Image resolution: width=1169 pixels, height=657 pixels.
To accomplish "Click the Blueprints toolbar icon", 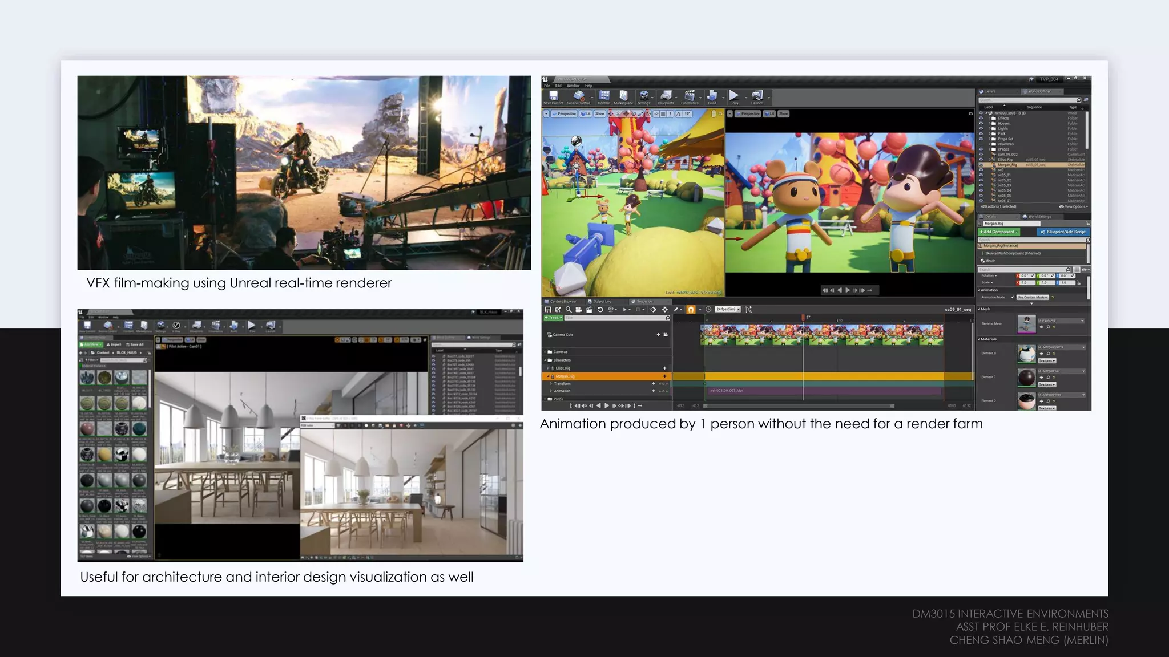I will [666, 97].
